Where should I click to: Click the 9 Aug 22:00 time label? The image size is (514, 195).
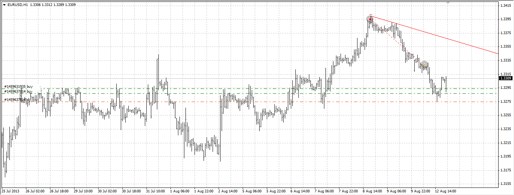420,191
